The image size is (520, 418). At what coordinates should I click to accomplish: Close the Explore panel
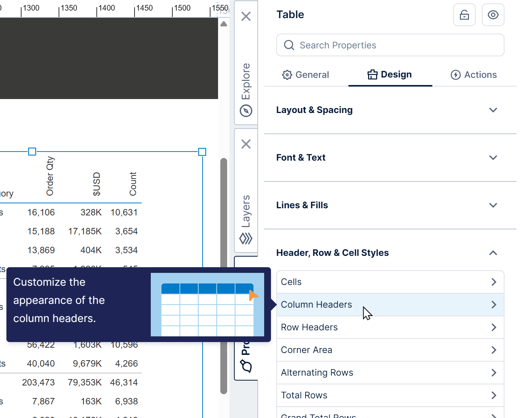click(246, 16)
